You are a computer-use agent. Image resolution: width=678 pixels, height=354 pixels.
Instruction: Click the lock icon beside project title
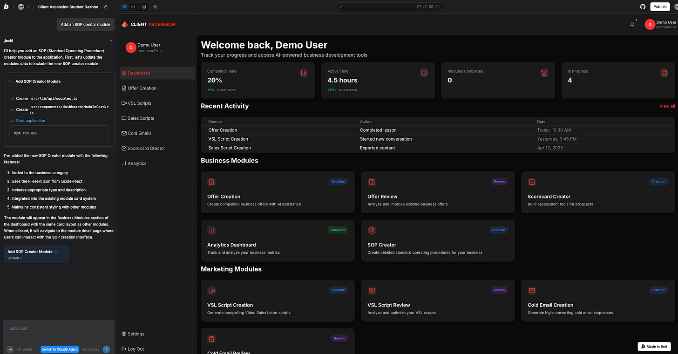tap(106, 7)
